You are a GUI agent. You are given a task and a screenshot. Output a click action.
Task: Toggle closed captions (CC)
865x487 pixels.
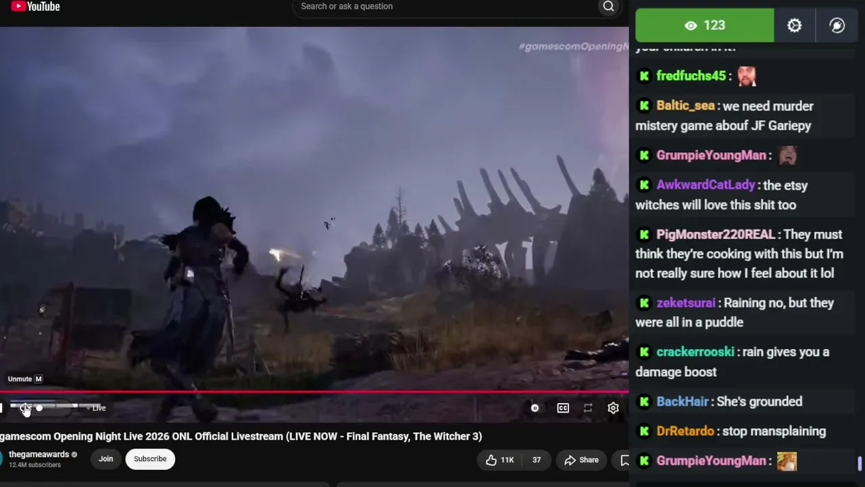pos(563,408)
